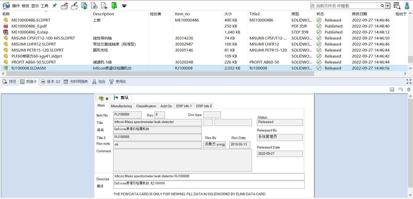Sort by the Description column header
The height and width of the screenshot is (199, 413).
(x=103, y=14)
